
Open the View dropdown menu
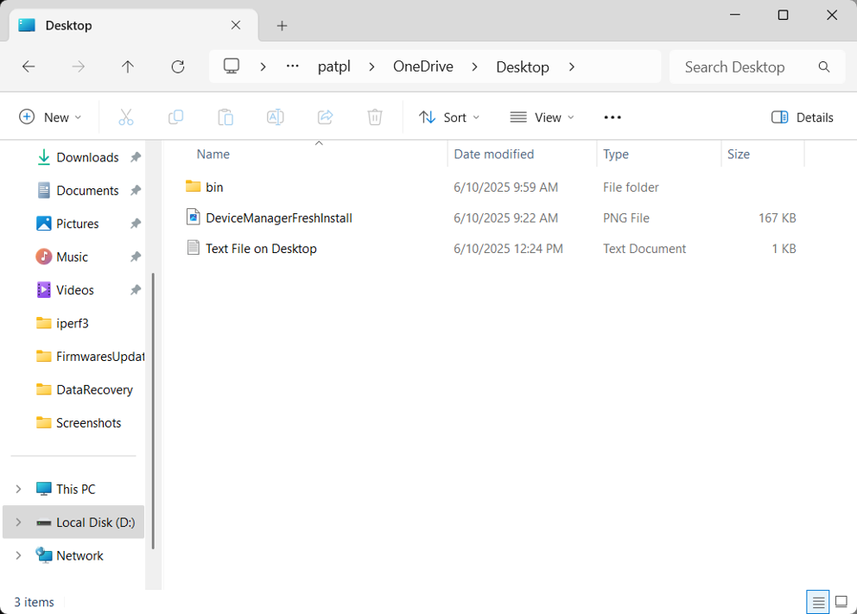542,117
